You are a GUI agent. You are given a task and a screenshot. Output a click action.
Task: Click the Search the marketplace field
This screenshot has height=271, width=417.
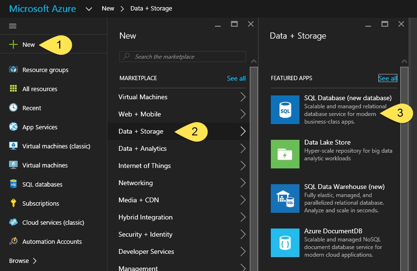click(182, 57)
